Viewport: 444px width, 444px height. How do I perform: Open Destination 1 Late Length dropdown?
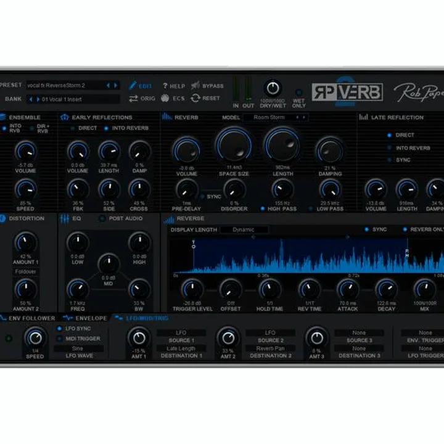pos(181,348)
